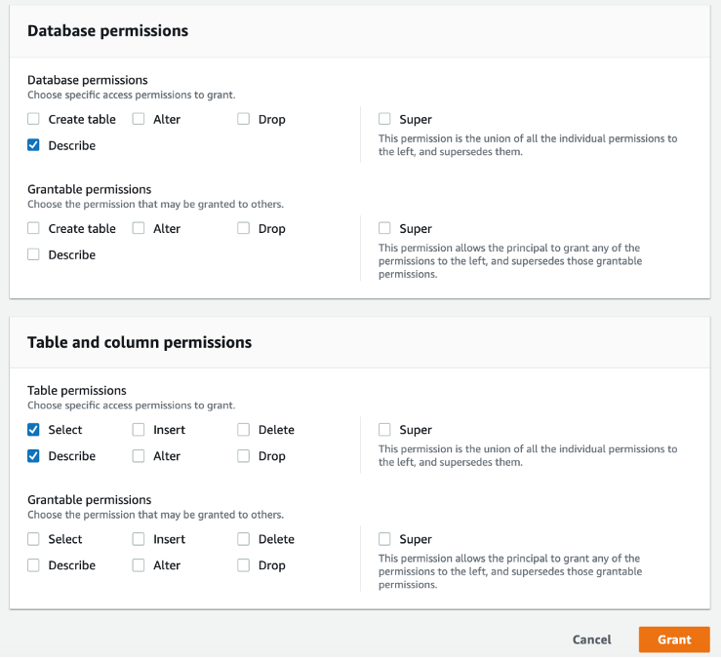Enable Create table under Database permissions
721x658 pixels.
[x=34, y=120]
